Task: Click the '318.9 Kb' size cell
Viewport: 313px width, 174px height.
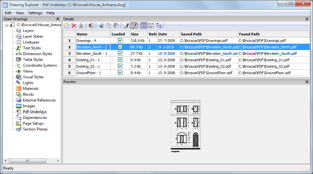Action: 139,41
